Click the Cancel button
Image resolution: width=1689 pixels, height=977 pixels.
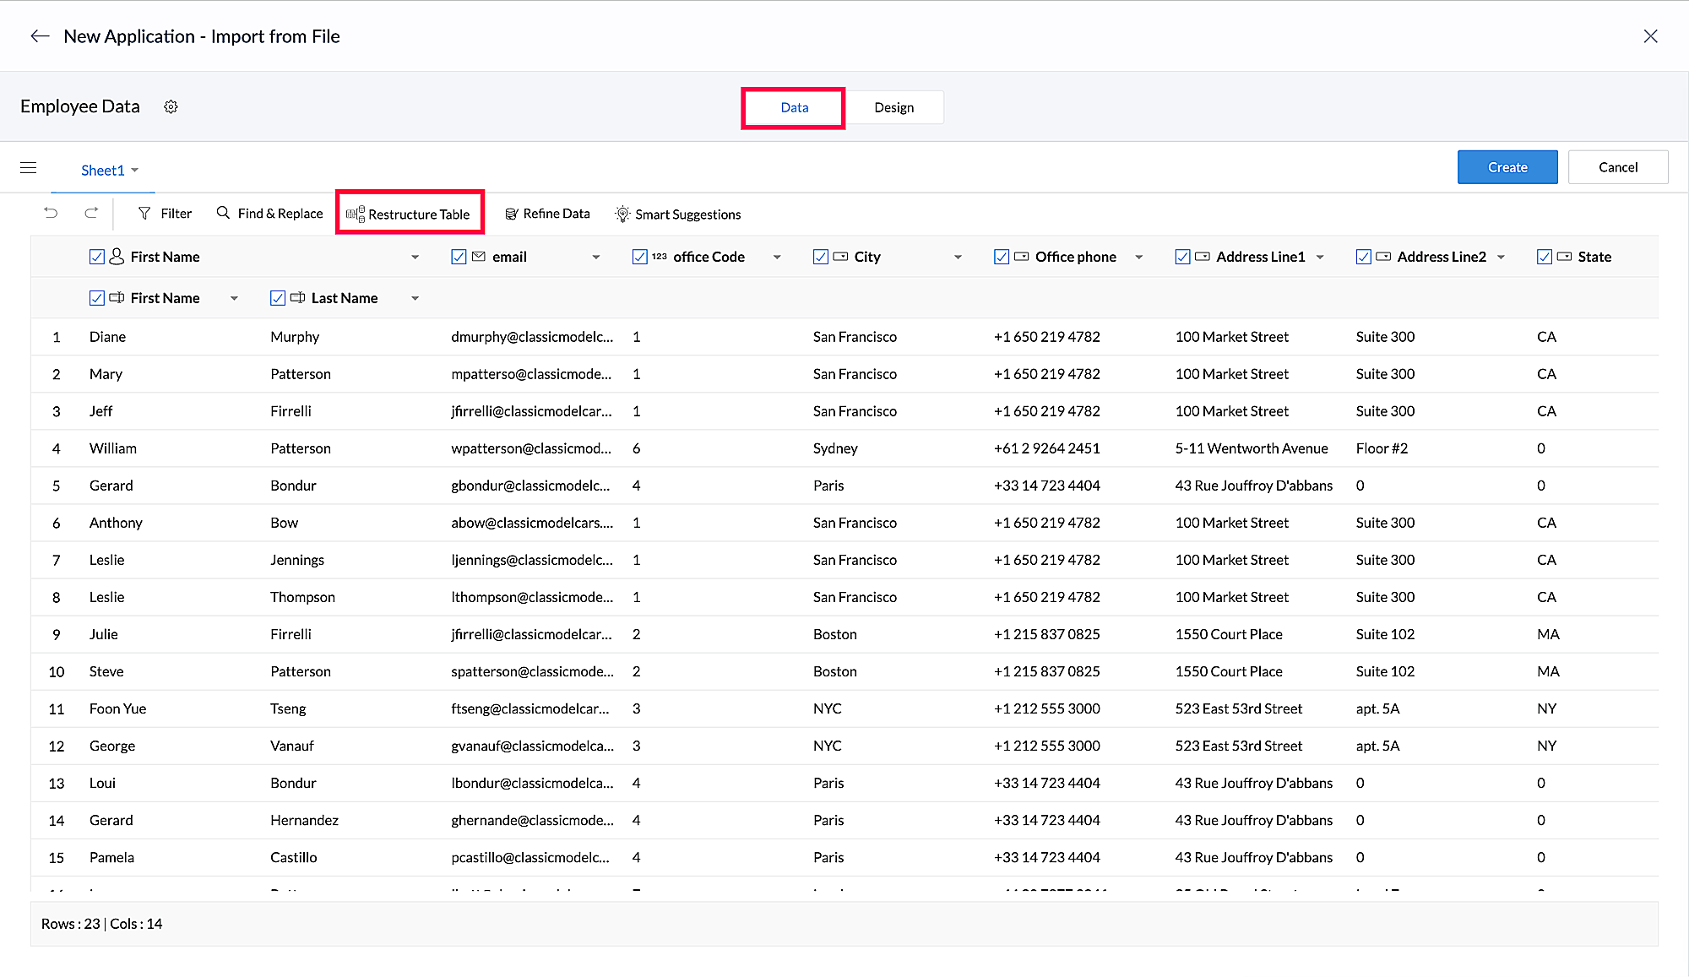1617,167
